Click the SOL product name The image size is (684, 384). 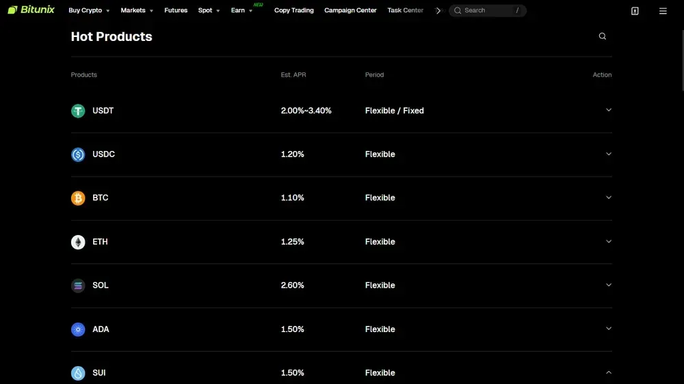101,286
